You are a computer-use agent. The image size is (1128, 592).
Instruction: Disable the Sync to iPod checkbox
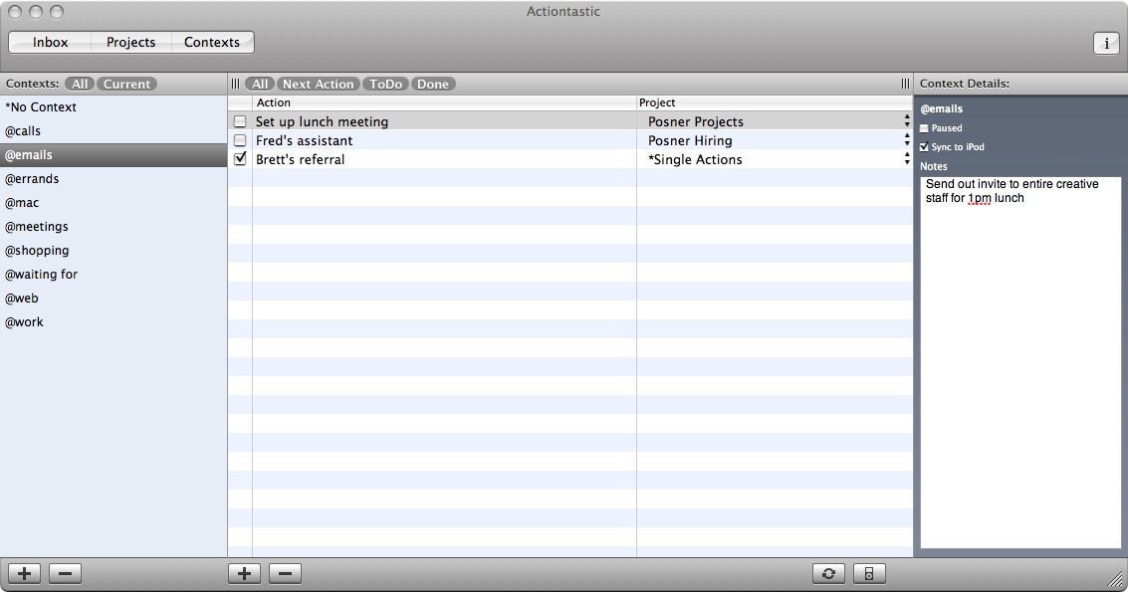[924, 147]
